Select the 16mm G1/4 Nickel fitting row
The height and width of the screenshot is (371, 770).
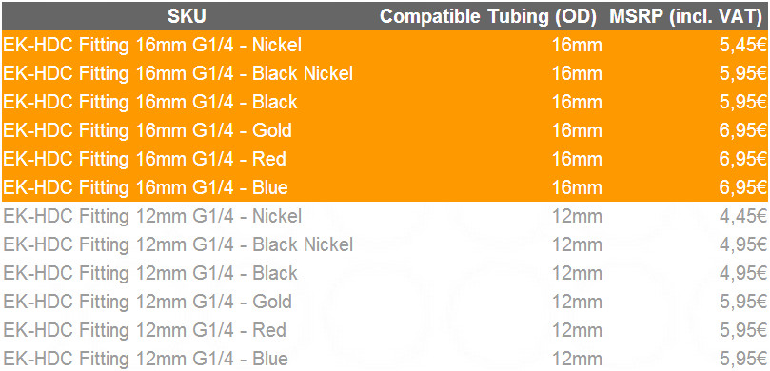[x=385, y=45]
